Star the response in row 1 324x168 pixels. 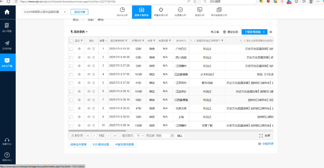tap(79, 49)
